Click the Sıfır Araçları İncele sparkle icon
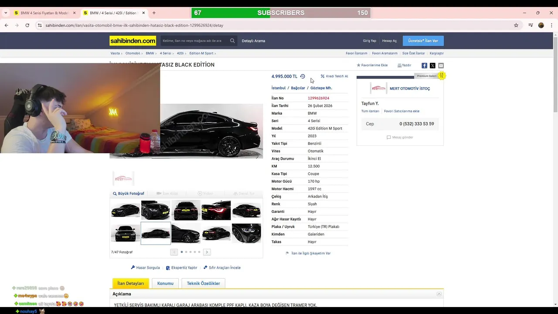The width and height of the screenshot is (558, 314). [x=205, y=267]
